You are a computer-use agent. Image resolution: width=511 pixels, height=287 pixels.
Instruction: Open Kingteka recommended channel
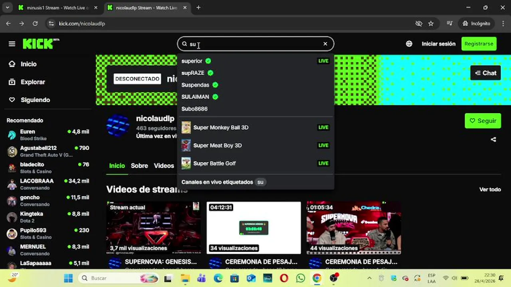[x=48, y=217]
